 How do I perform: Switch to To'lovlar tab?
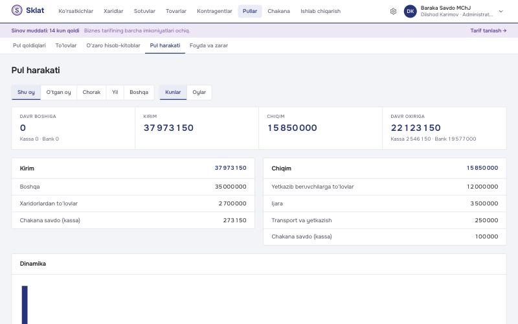tap(66, 45)
